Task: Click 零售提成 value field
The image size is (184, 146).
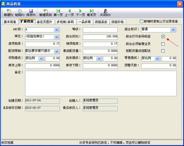Action: pyautogui.click(x=169, y=59)
